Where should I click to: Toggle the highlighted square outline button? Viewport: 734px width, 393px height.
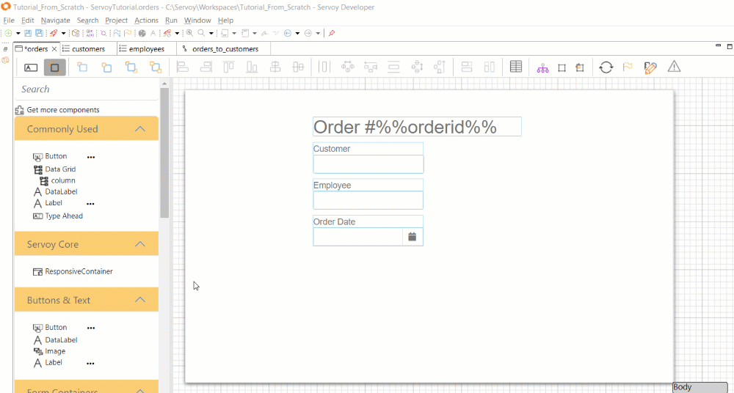tap(54, 67)
